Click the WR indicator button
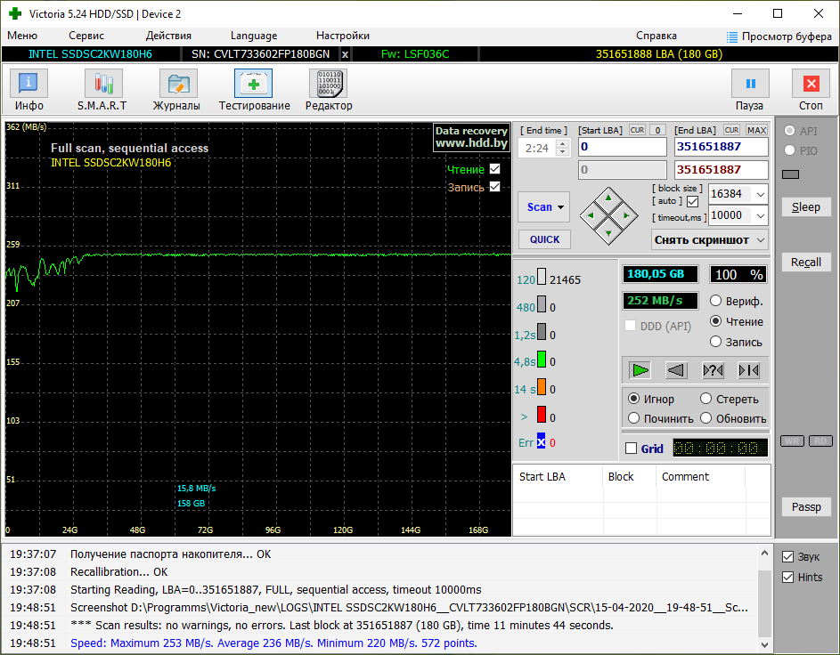 792,441
